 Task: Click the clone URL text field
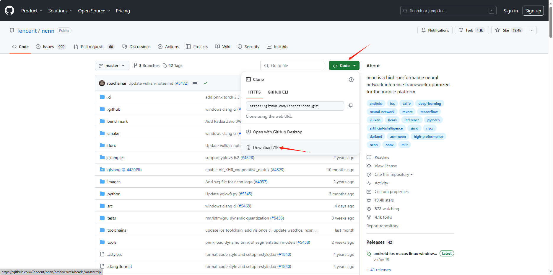[295, 106]
